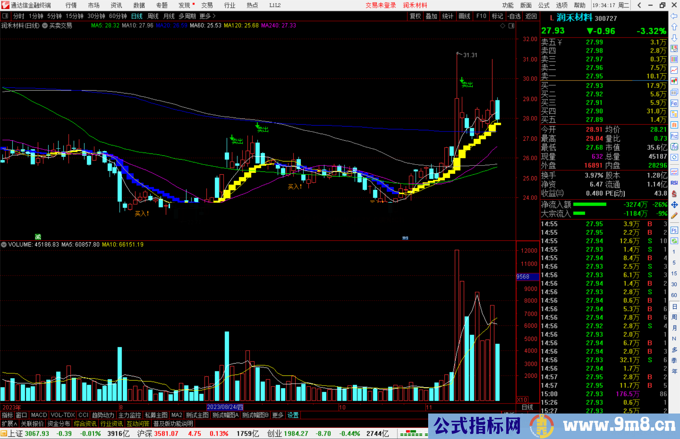680x439 pixels.
Task: Click the 画线 button
Action: tap(464, 16)
